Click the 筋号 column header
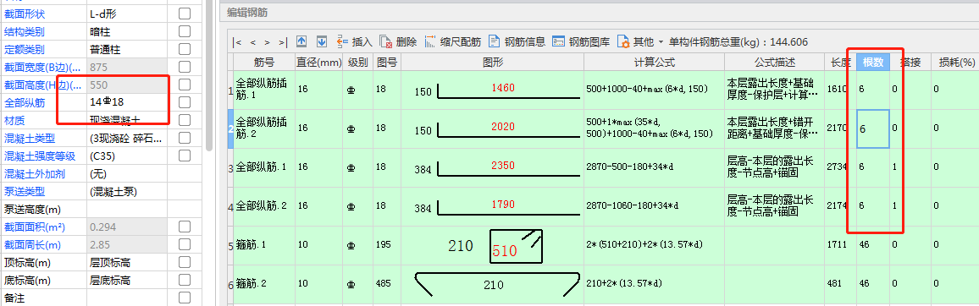 (x=264, y=63)
